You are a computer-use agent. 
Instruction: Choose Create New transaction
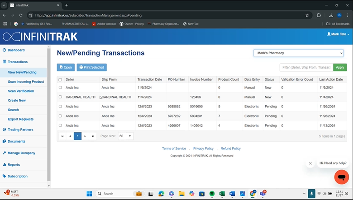[17, 100]
